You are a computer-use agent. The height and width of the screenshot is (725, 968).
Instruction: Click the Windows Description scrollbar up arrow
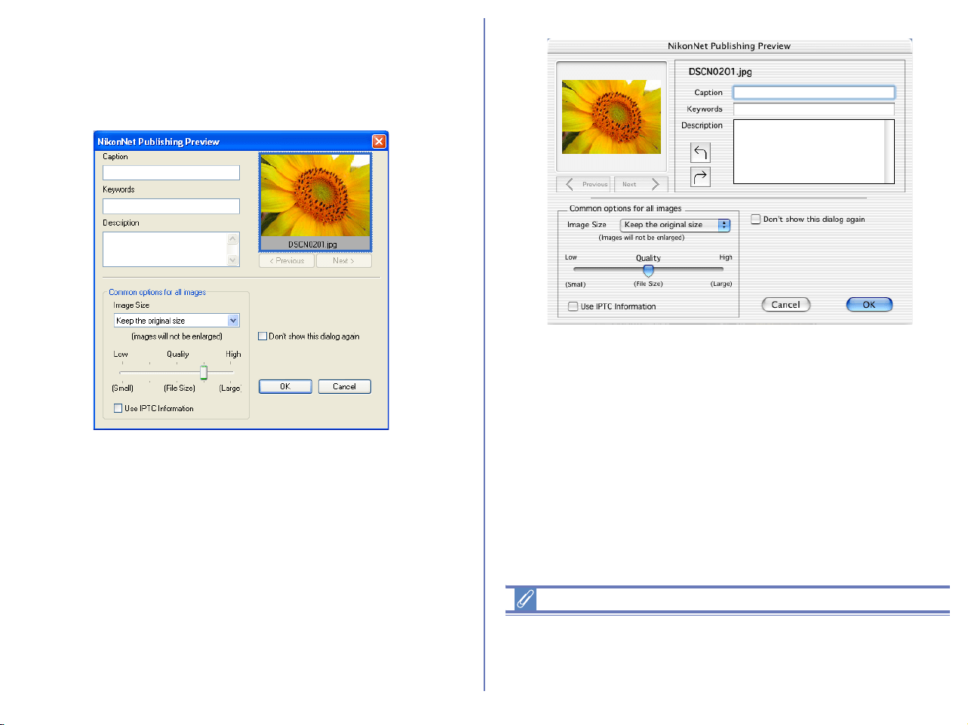[x=232, y=238]
